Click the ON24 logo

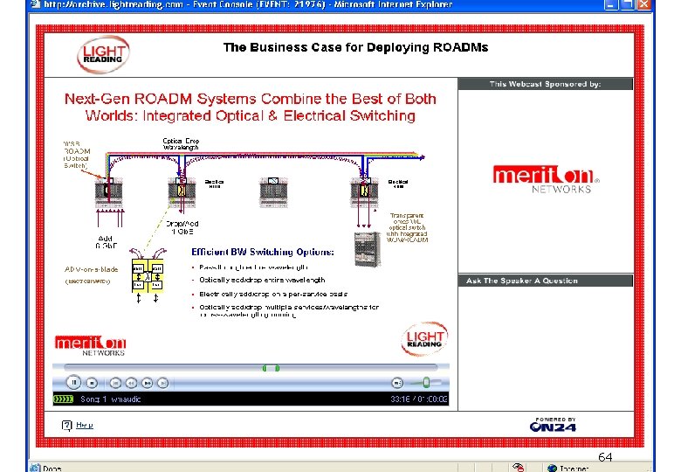click(x=553, y=425)
